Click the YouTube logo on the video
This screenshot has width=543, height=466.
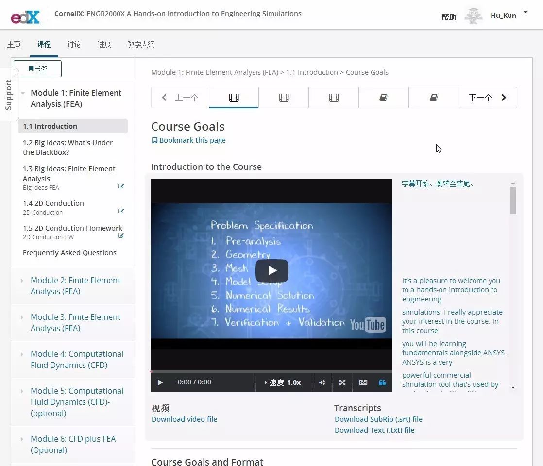(368, 325)
